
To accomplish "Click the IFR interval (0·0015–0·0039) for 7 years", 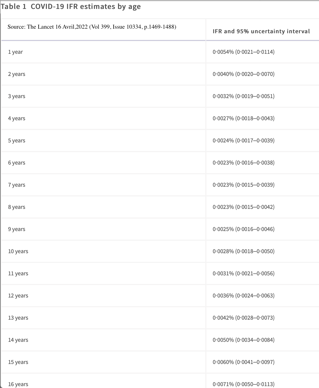I will coord(255,185).
